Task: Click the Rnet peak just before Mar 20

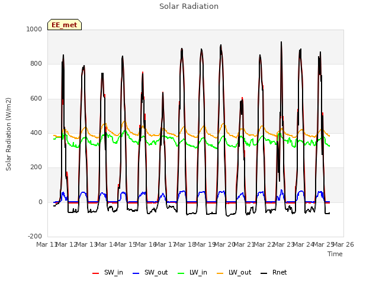Action: point(221,45)
